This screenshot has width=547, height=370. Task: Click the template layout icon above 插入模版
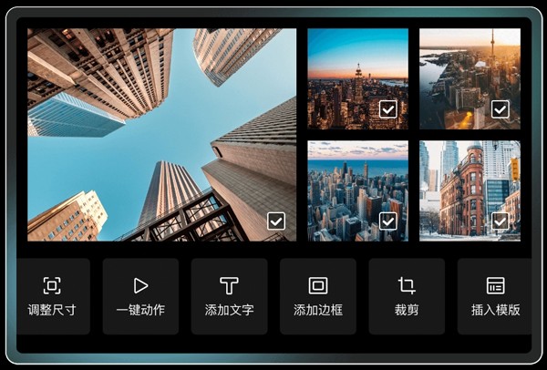click(x=495, y=285)
